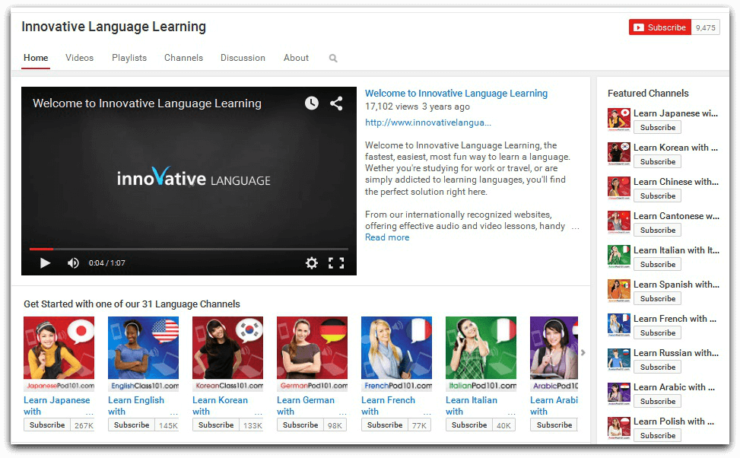The width and height of the screenshot is (740, 458).
Task: Subscribe to featured Learn Chinese channel
Action: (657, 196)
